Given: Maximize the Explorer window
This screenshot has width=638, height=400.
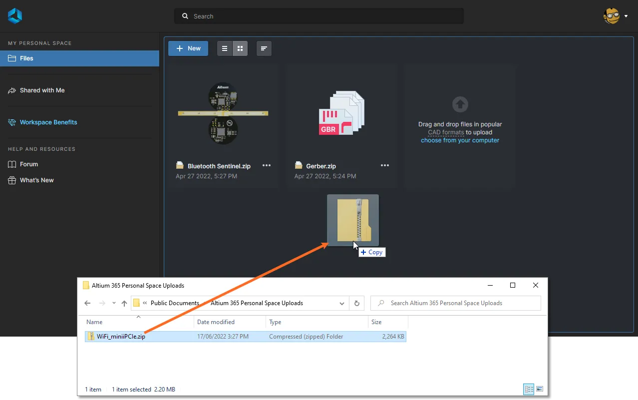Looking at the screenshot, I should coord(513,285).
